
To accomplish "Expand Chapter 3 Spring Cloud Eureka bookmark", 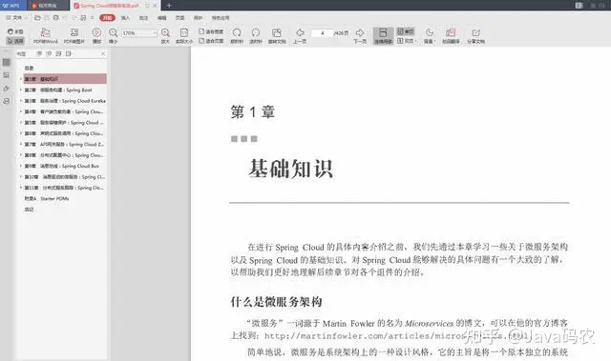I will (x=21, y=101).
